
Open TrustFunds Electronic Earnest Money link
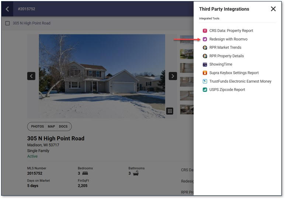click(240, 81)
